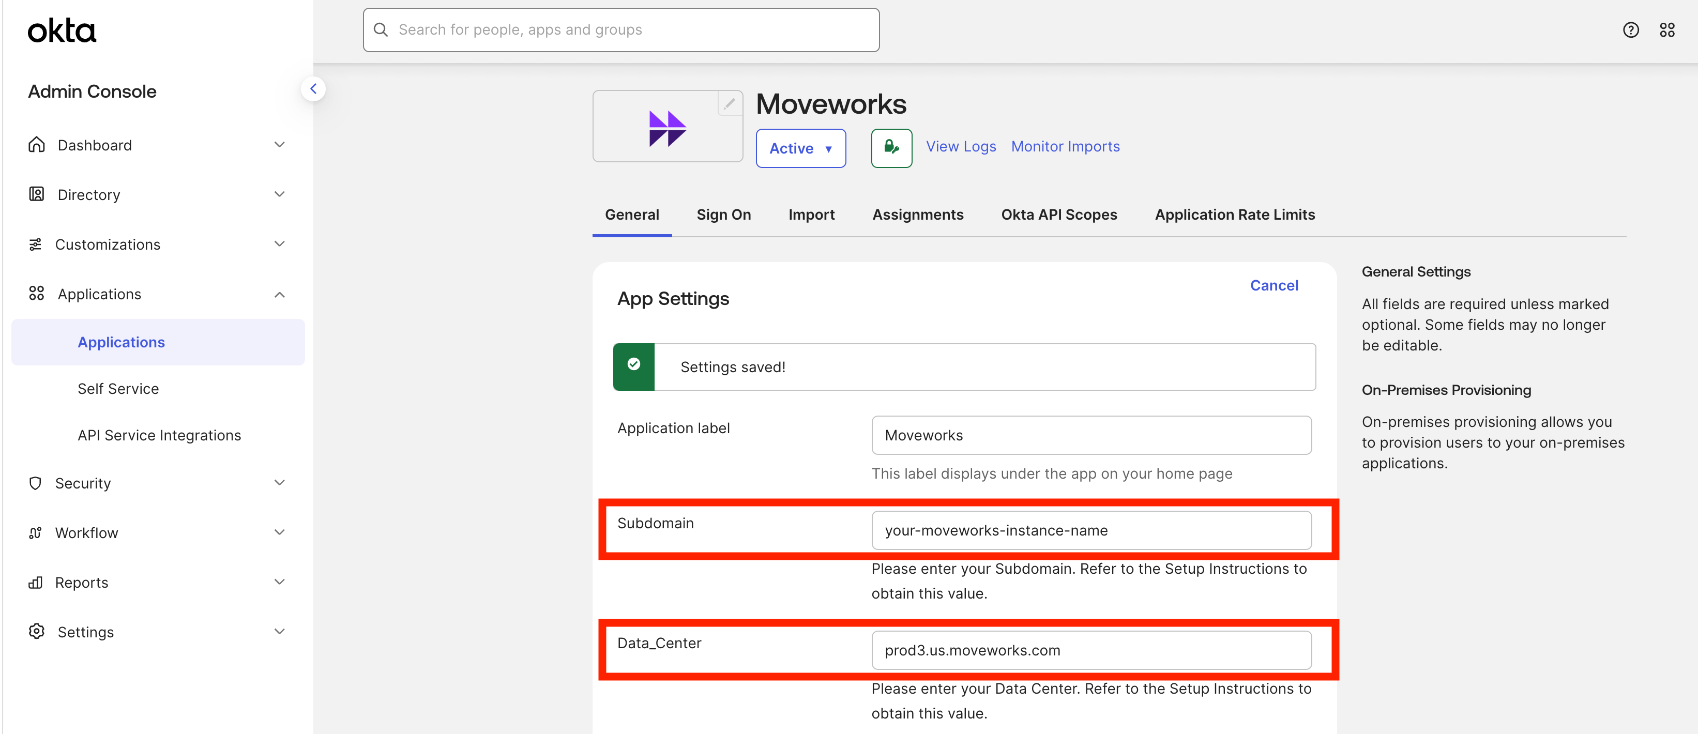Open Customizations in the sidebar

(x=108, y=244)
